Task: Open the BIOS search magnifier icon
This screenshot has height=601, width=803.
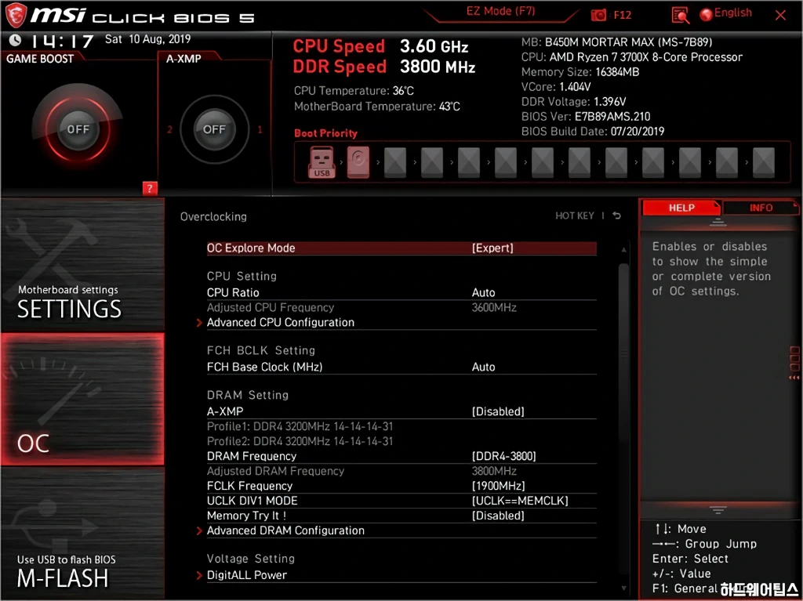Action: pyautogui.click(x=680, y=16)
